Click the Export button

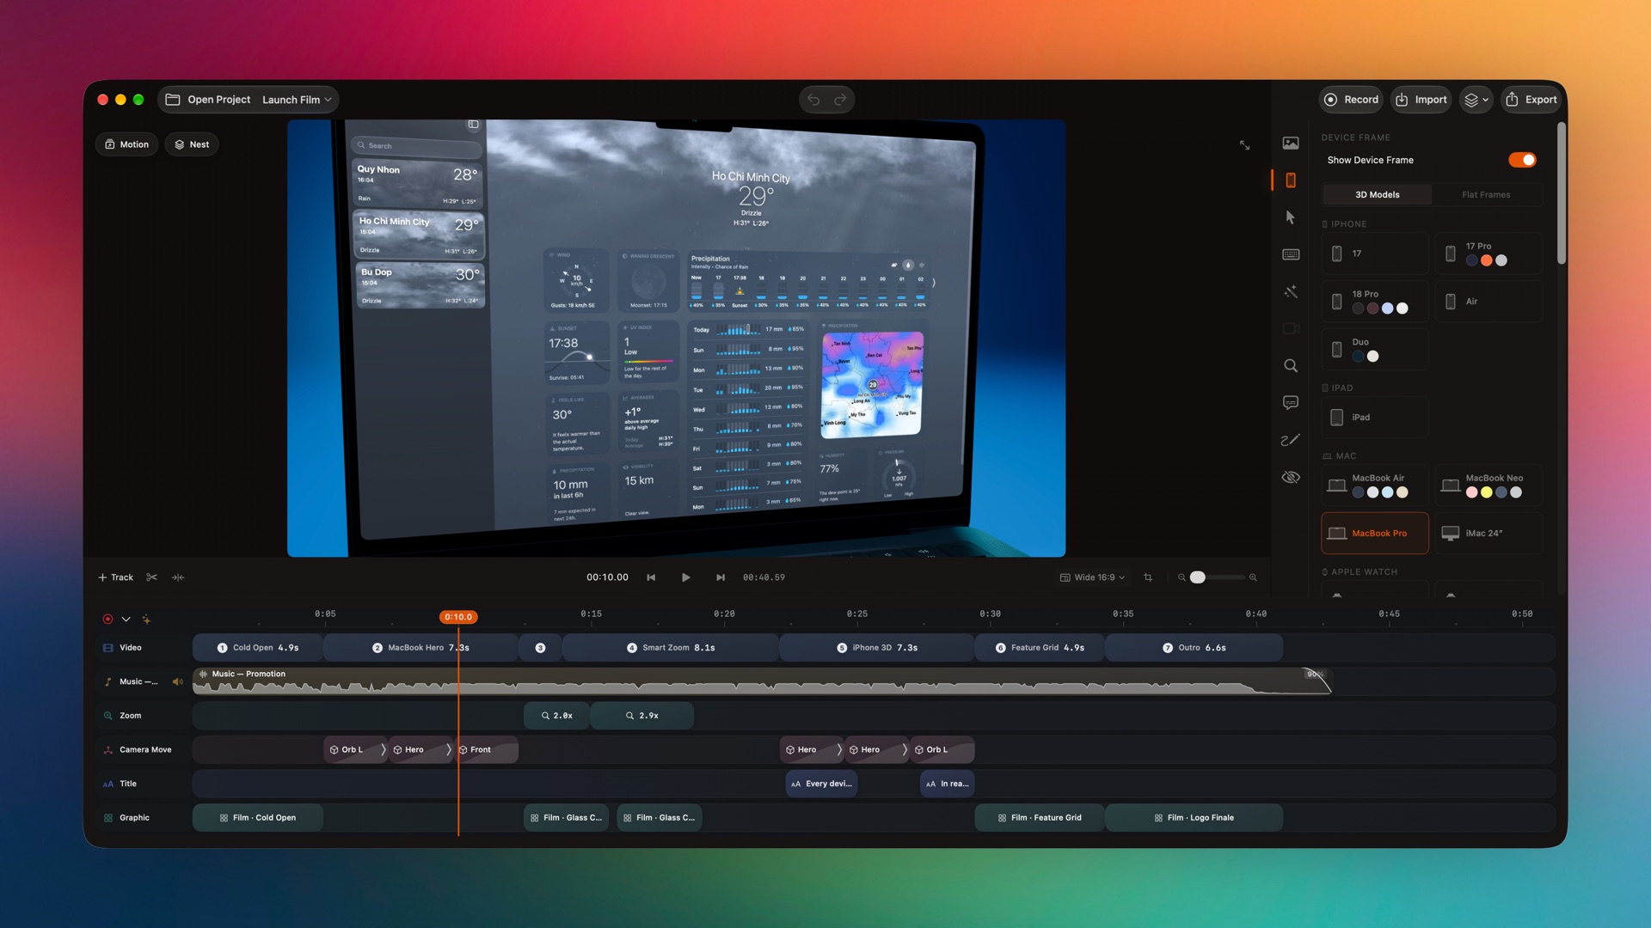click(1531, 100)
